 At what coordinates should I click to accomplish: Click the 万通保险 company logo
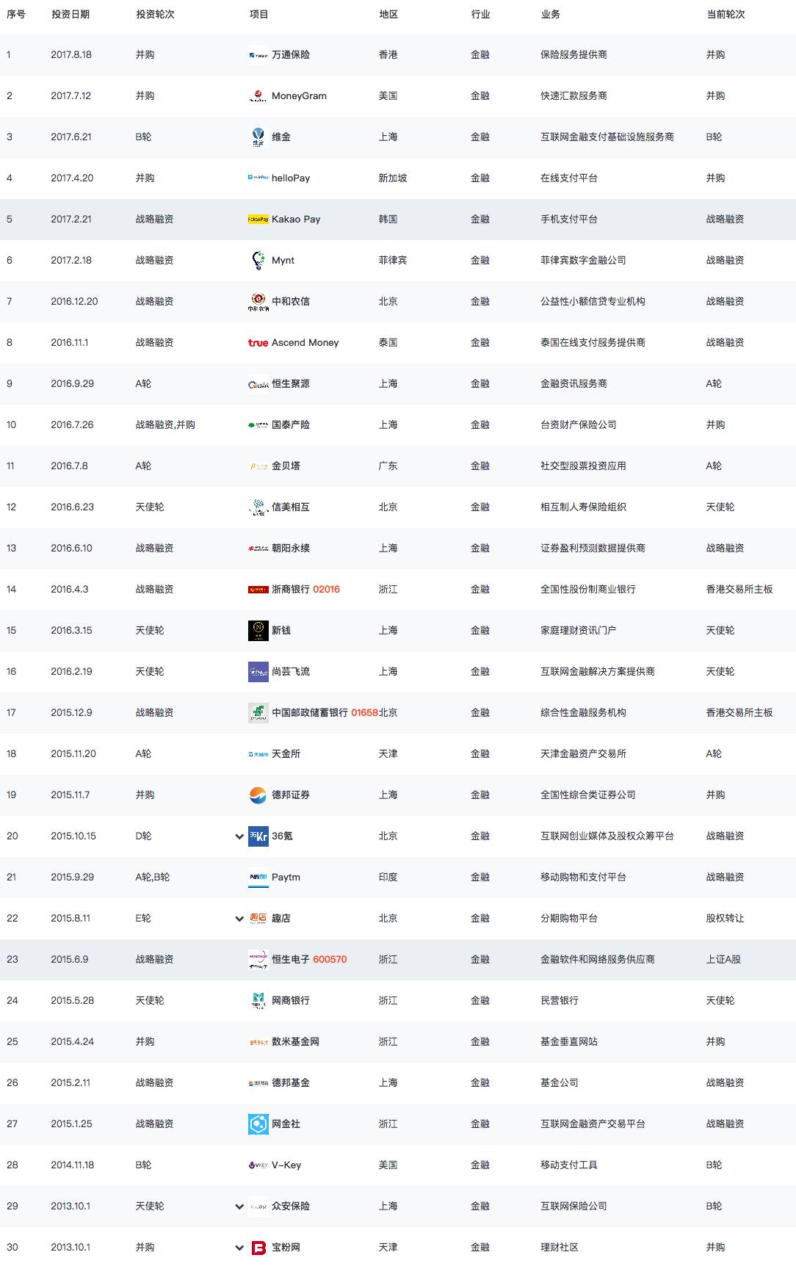tap(258, 55)
